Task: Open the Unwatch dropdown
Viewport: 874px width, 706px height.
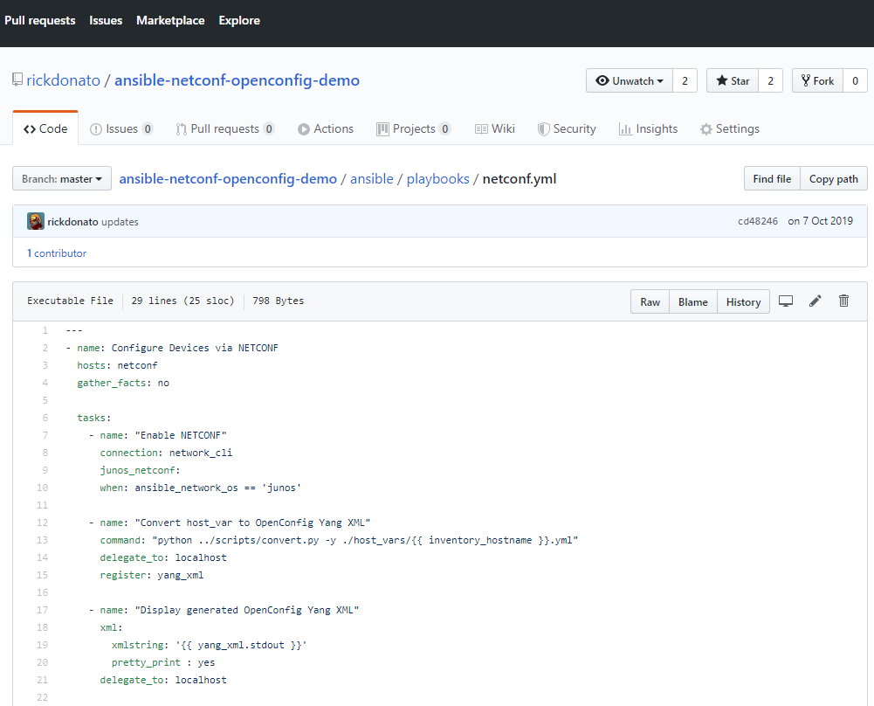Action: (x=630, y=81)
